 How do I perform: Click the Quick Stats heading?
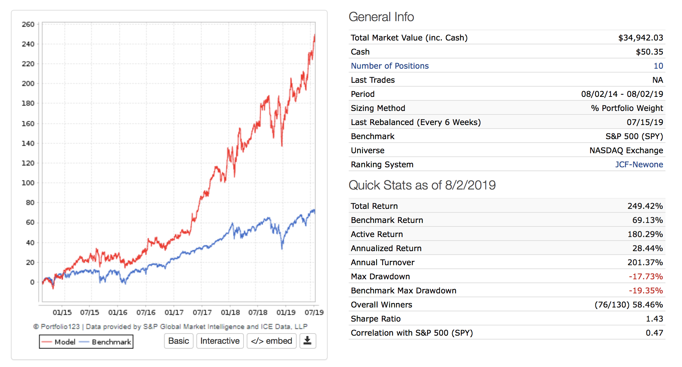[x=422, y=185]
